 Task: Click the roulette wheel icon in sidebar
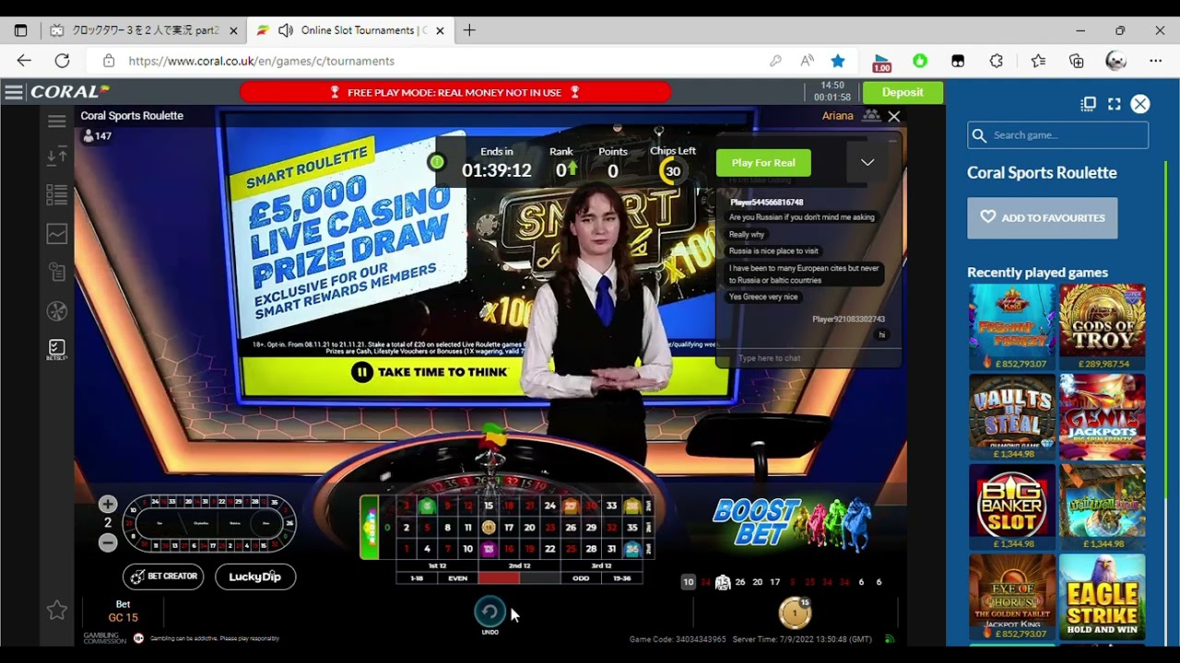(57, 311)
